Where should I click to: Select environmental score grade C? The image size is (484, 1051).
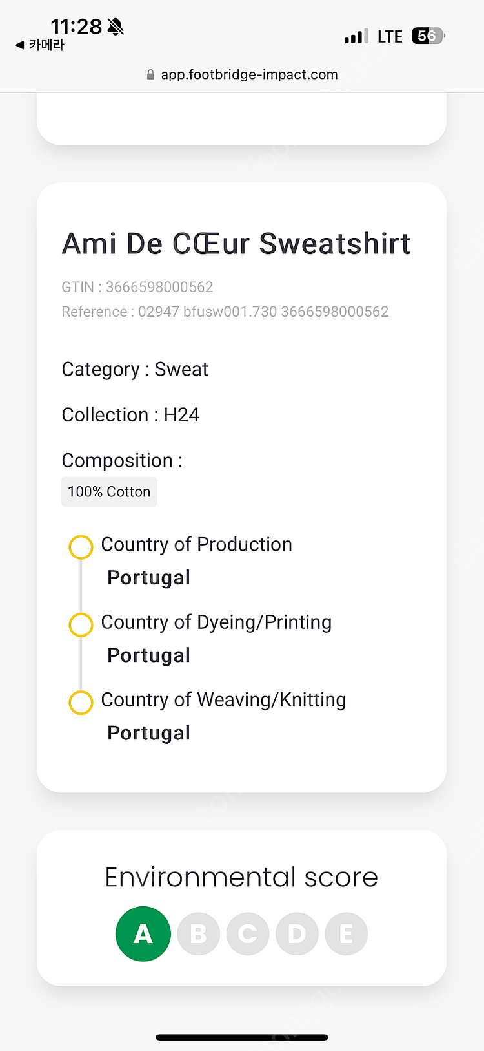coord(248,933)
